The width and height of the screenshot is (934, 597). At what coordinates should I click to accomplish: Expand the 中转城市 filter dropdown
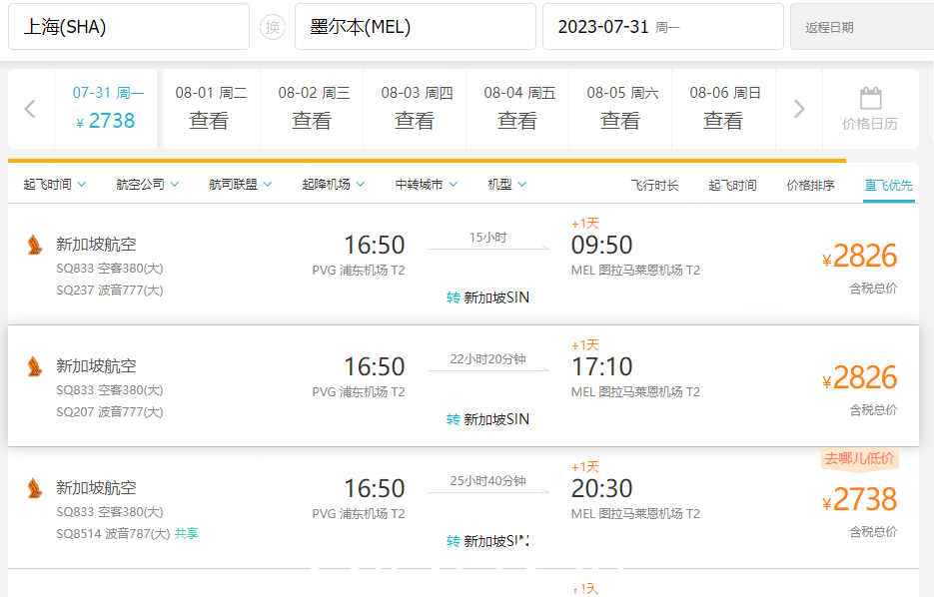(427, 185)
